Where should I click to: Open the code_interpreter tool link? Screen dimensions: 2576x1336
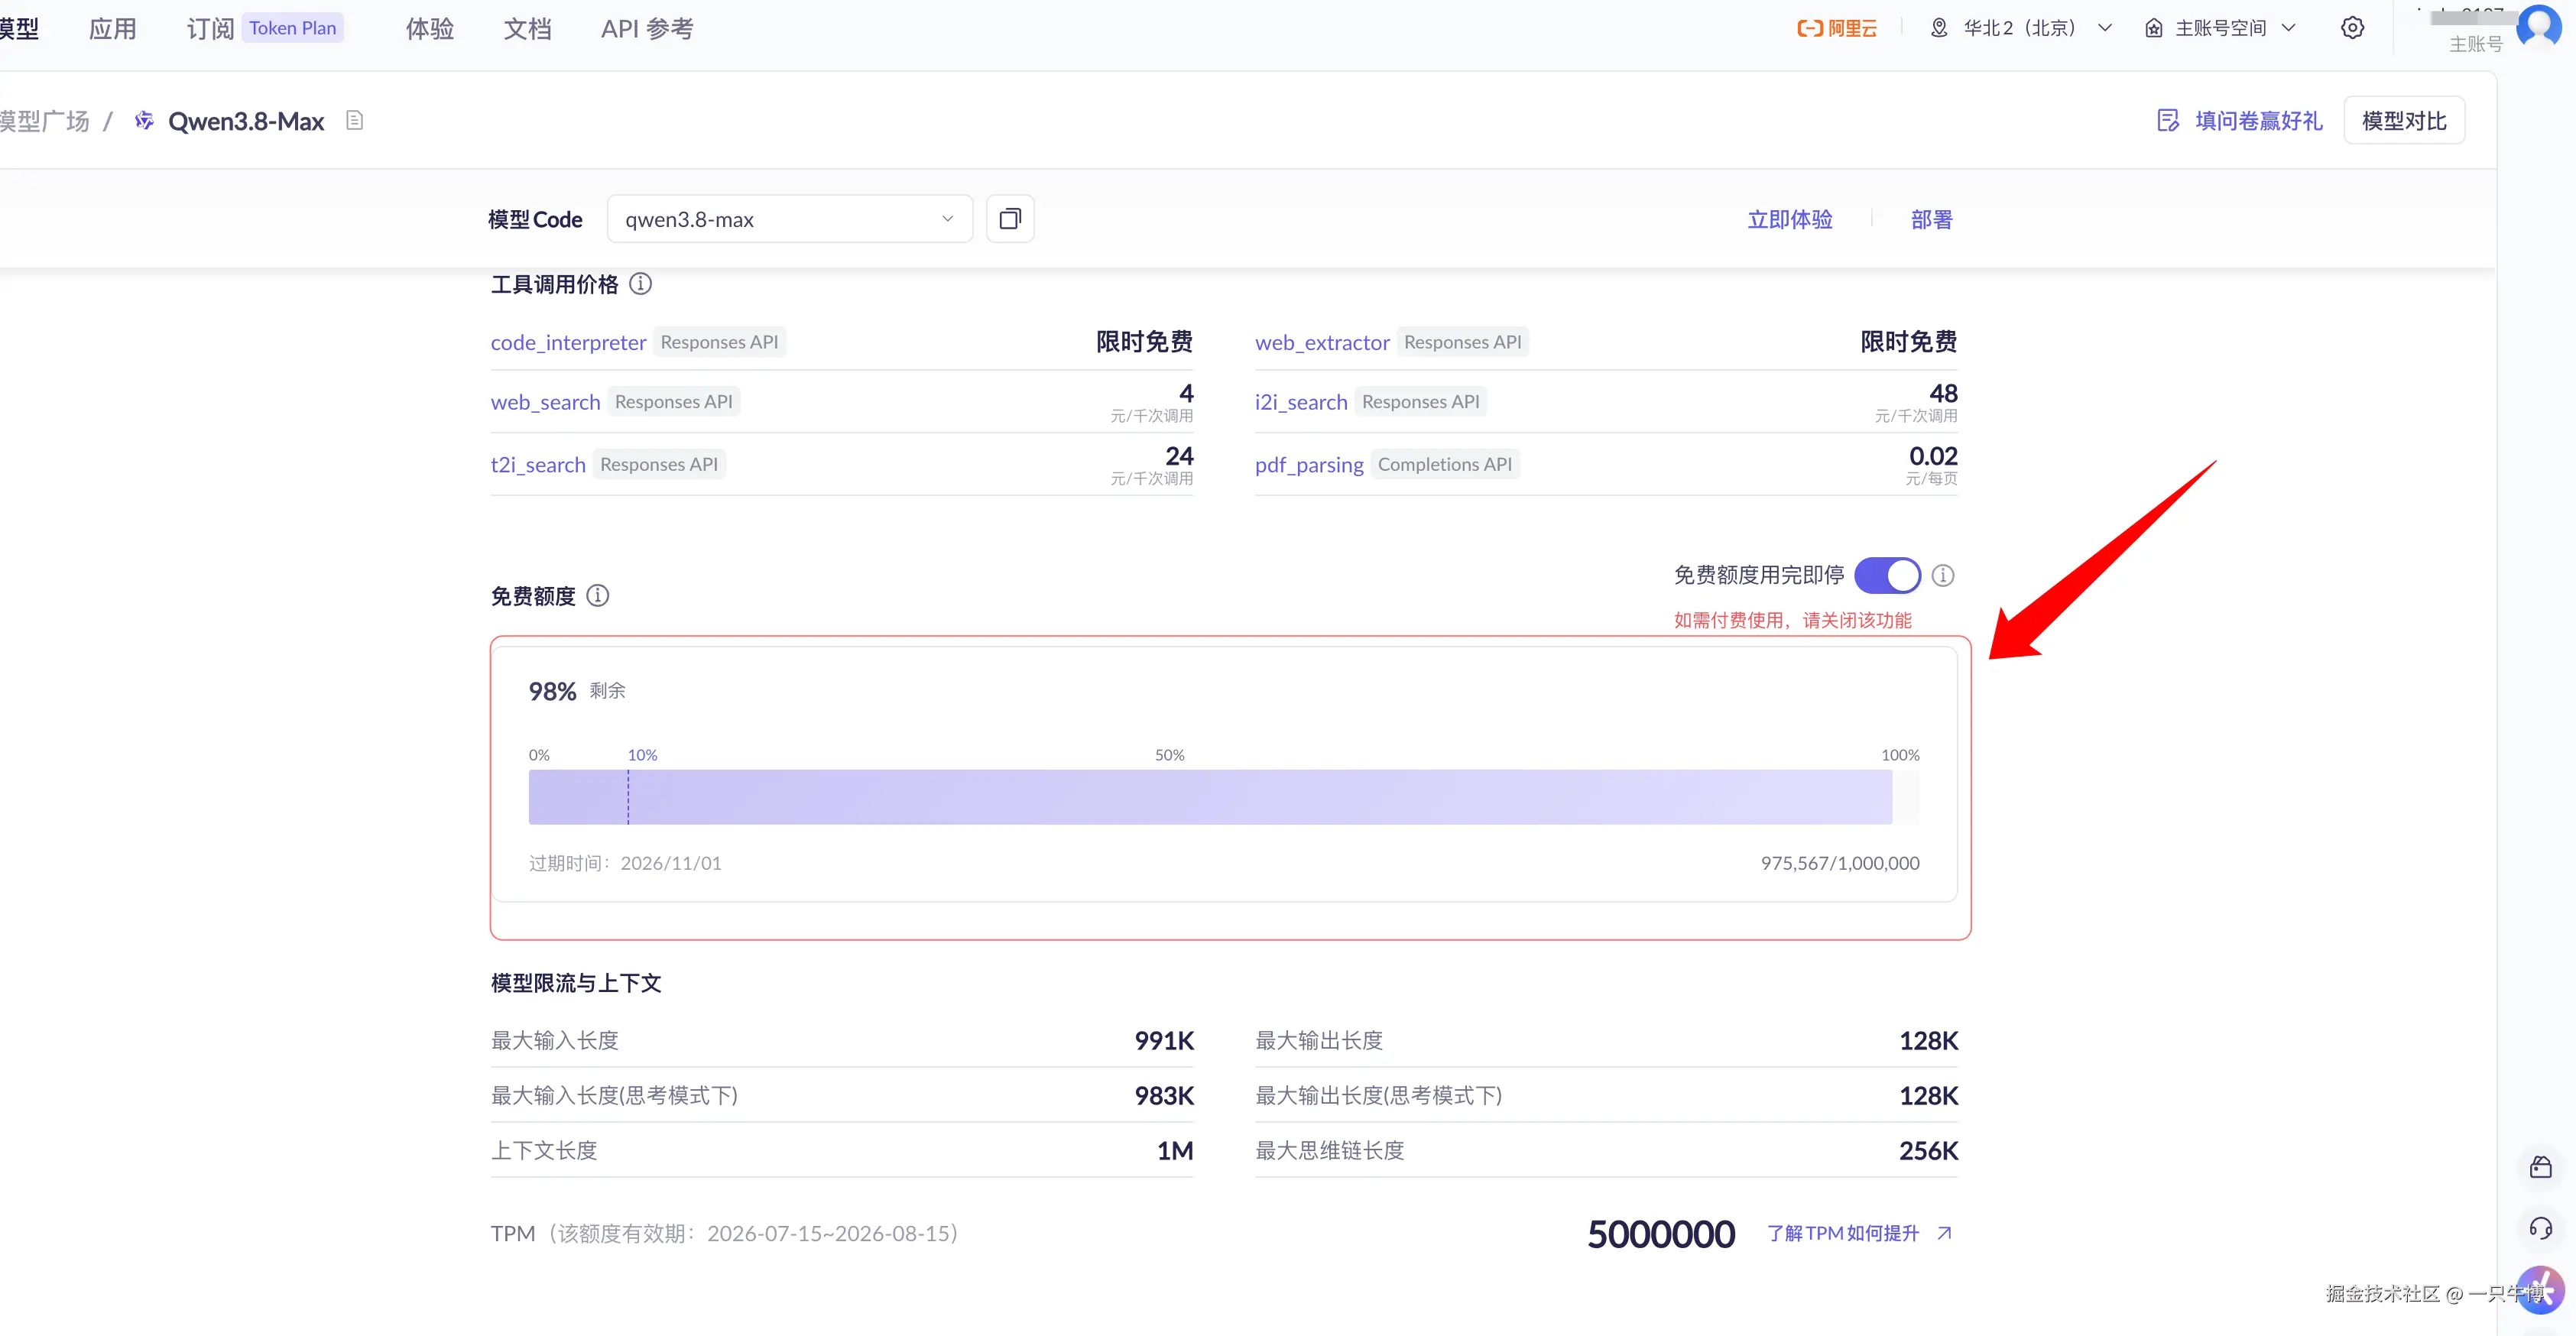(568, 342)
